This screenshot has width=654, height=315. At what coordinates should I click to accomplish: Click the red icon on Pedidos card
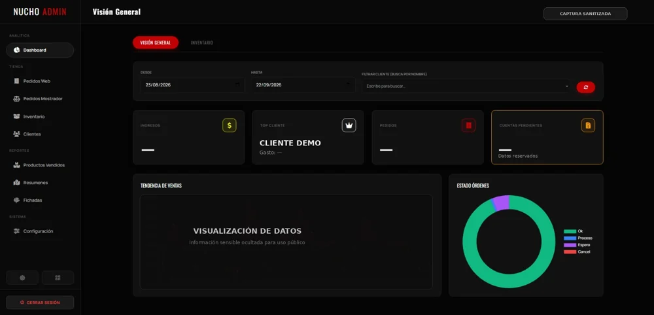(x=468, y=125)
